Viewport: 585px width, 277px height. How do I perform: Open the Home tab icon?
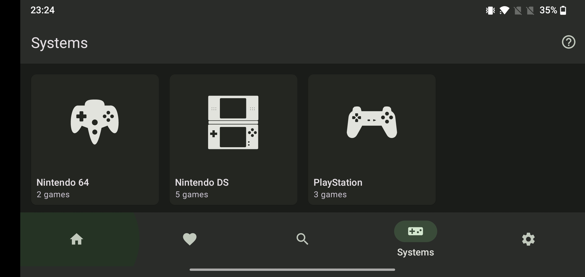tap(77, 239)
